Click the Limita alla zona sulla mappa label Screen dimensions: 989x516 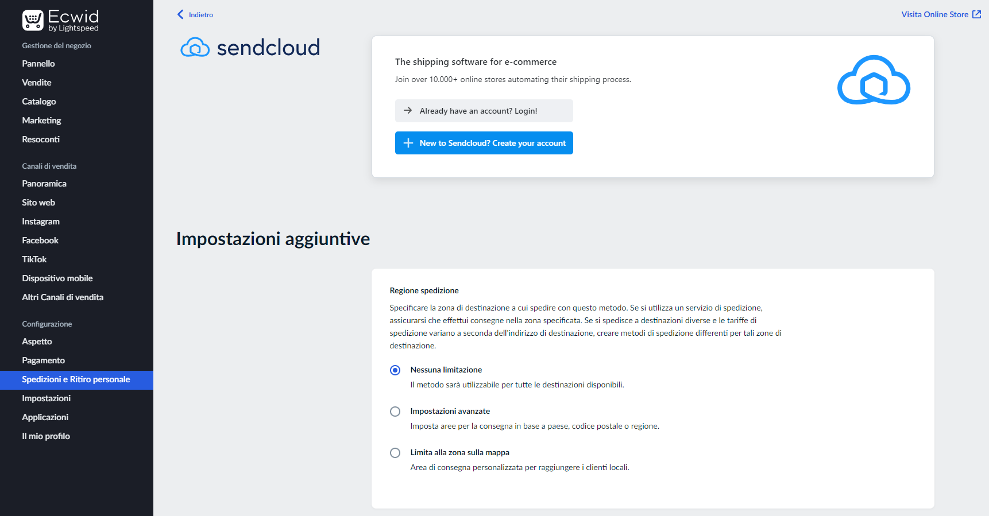460,452
